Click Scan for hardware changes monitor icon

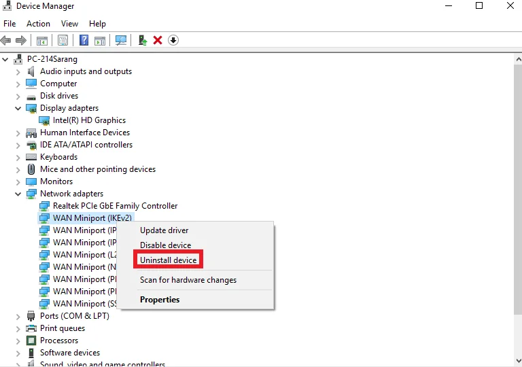[121, 40]
